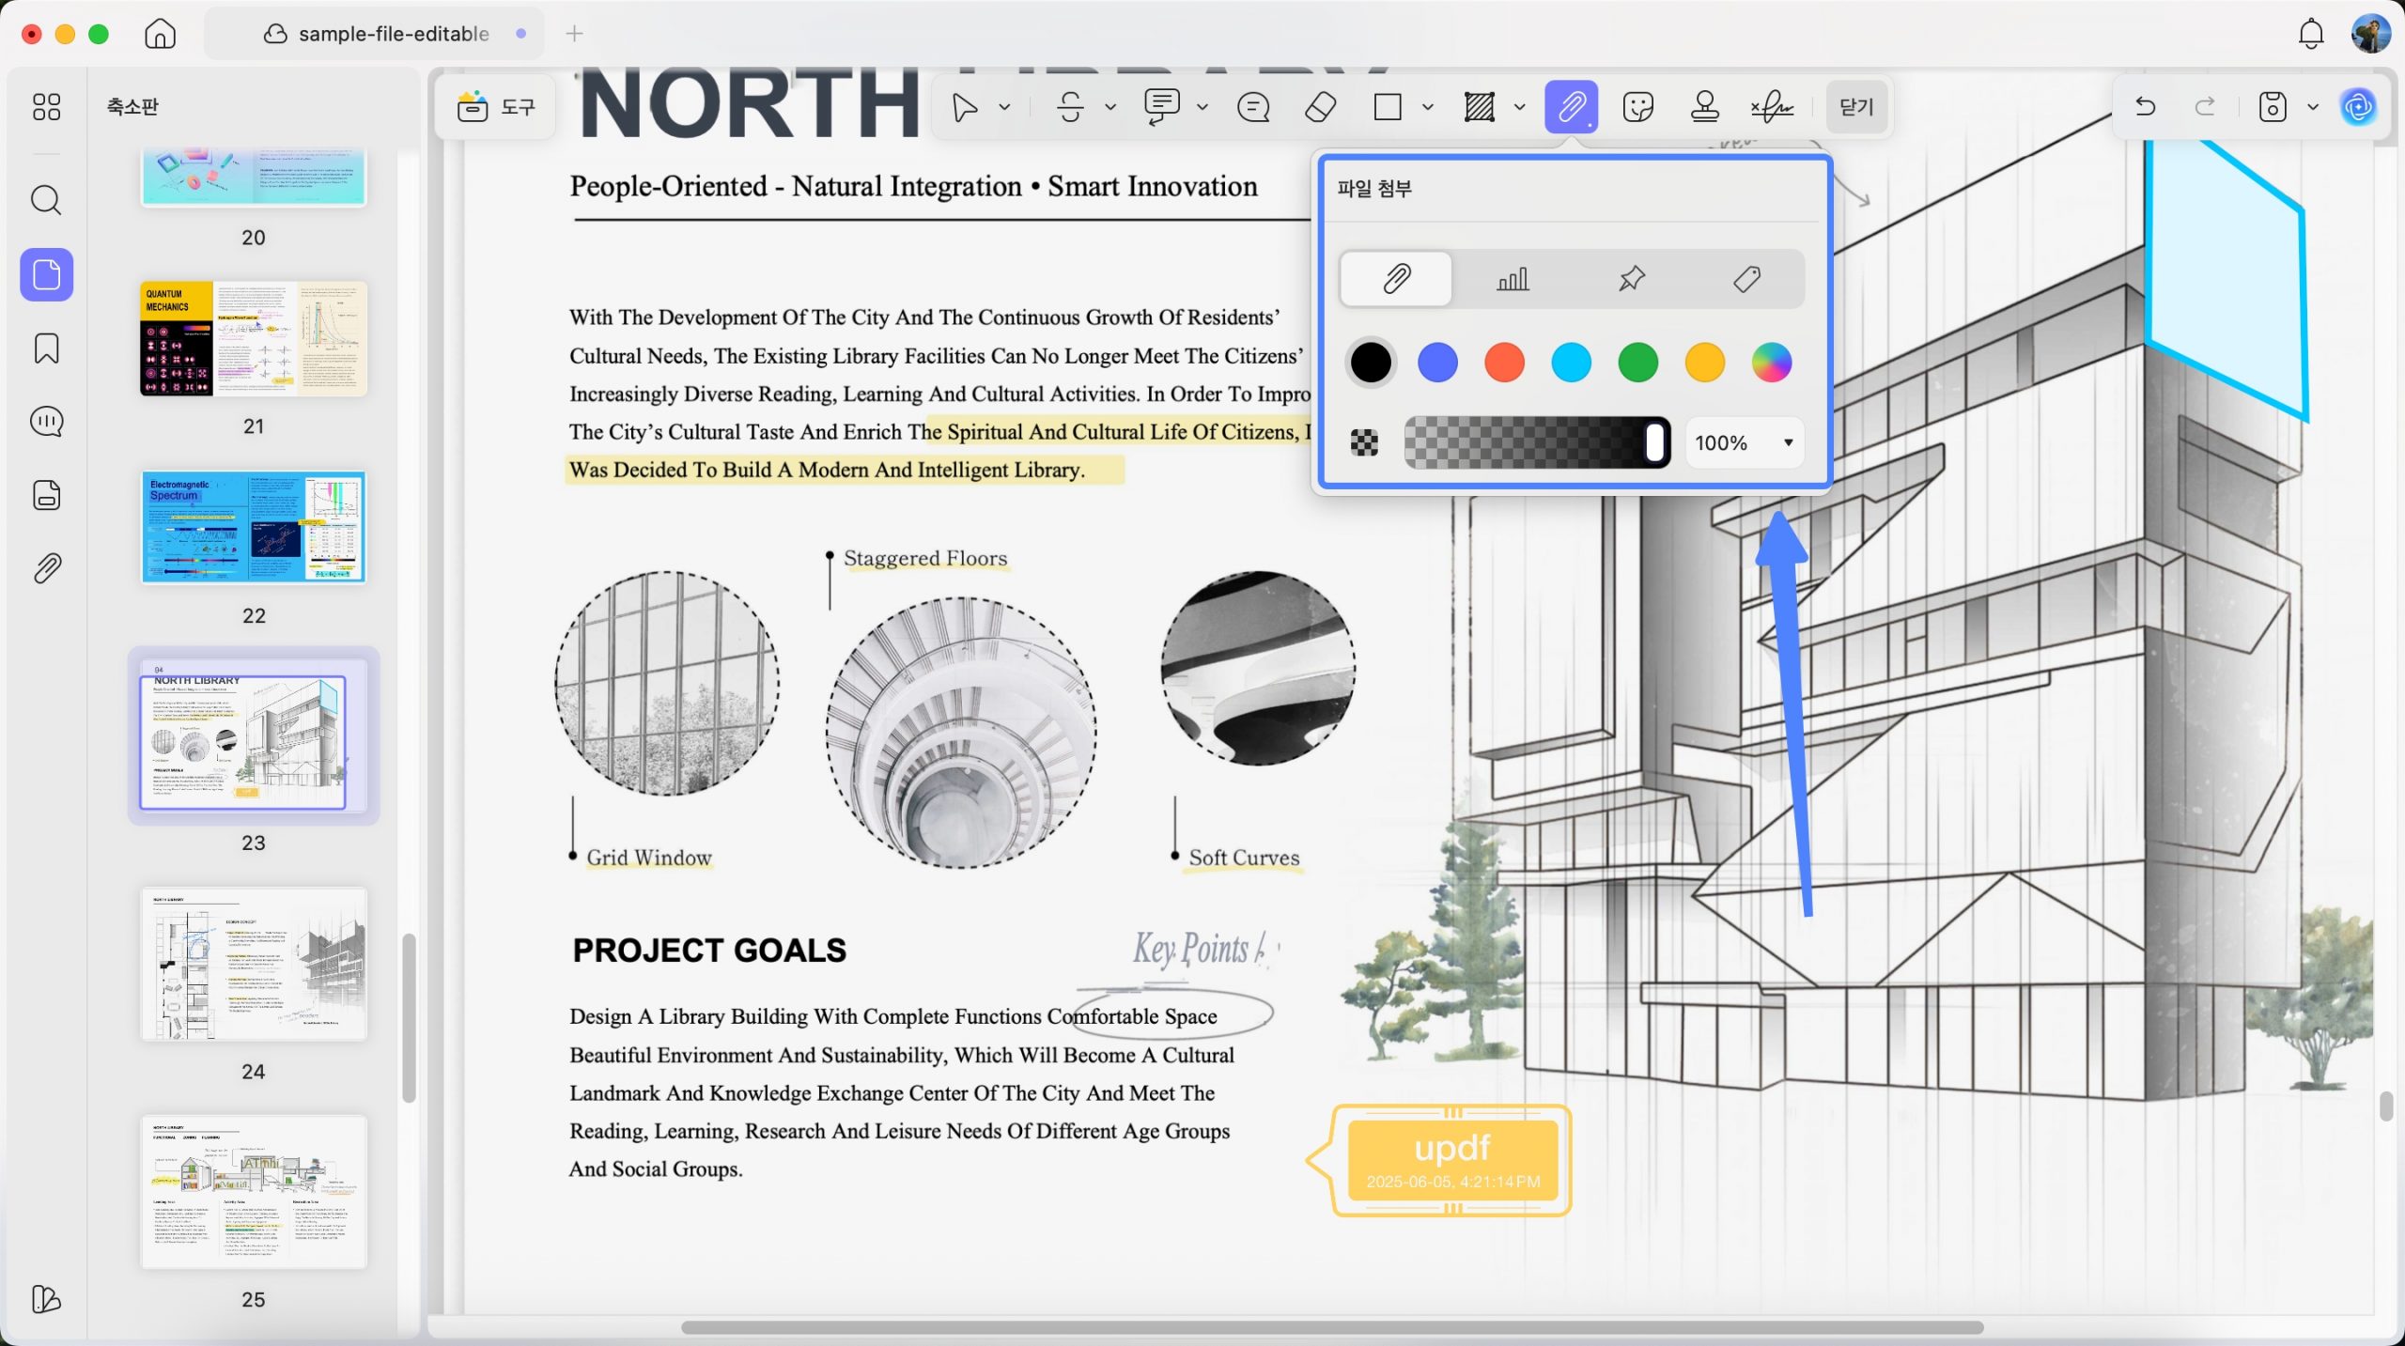
Task: Pick the black color swatch
Action: point(1371,363)
